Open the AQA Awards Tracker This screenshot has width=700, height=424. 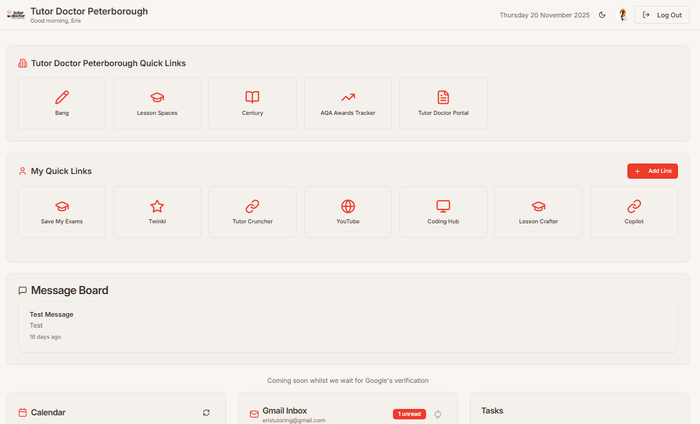[348, 103]
